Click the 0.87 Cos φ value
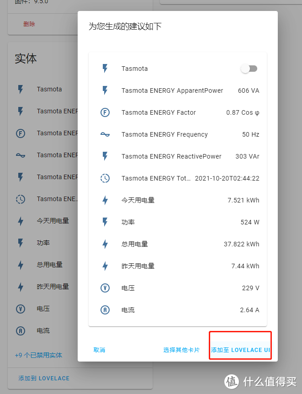Viewport: 302px width, 394px height. [243, 112]
